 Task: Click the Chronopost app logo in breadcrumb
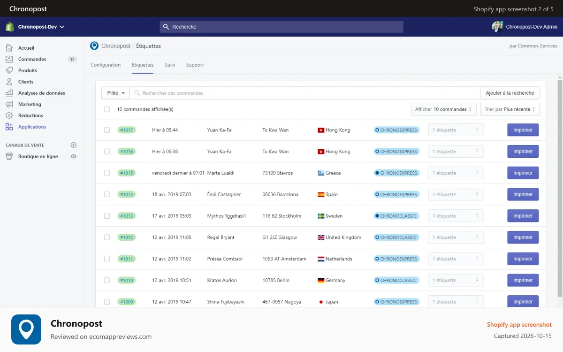(x=94, y=46)
